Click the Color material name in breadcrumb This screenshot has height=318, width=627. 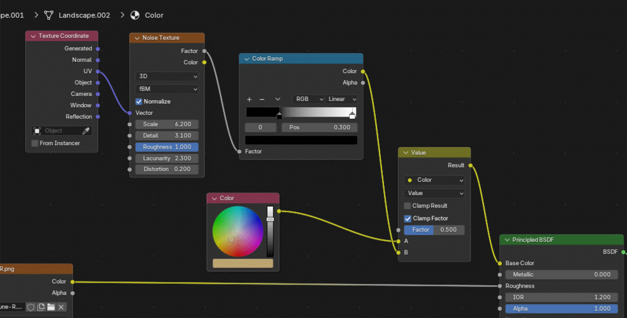pos(154,15)
